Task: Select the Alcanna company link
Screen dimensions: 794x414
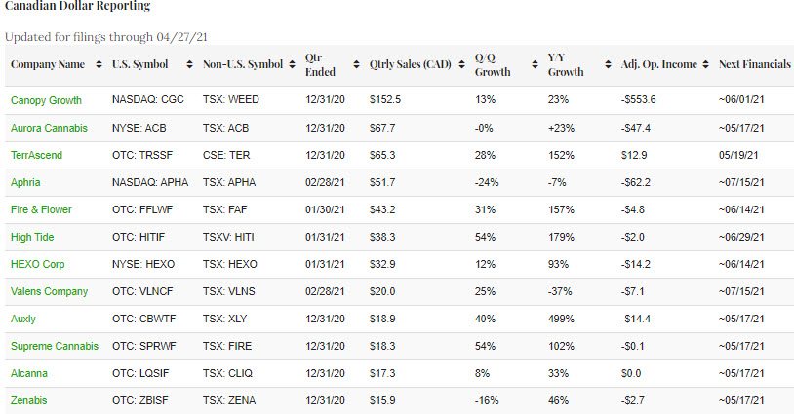Action: (x=30, y=373)
